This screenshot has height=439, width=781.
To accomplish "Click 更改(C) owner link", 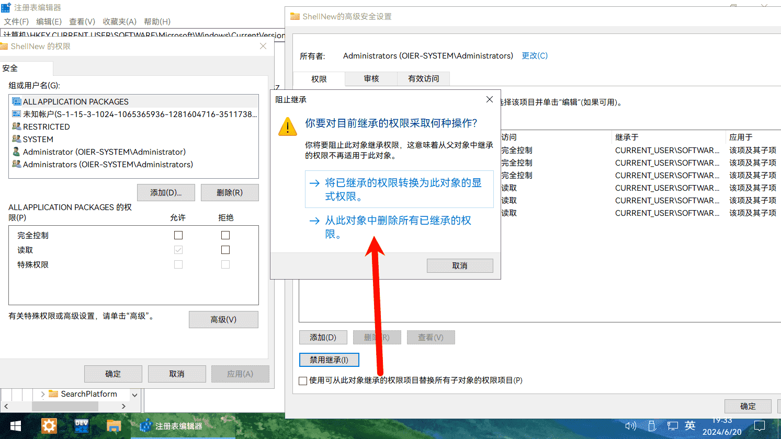I will 534,56.
